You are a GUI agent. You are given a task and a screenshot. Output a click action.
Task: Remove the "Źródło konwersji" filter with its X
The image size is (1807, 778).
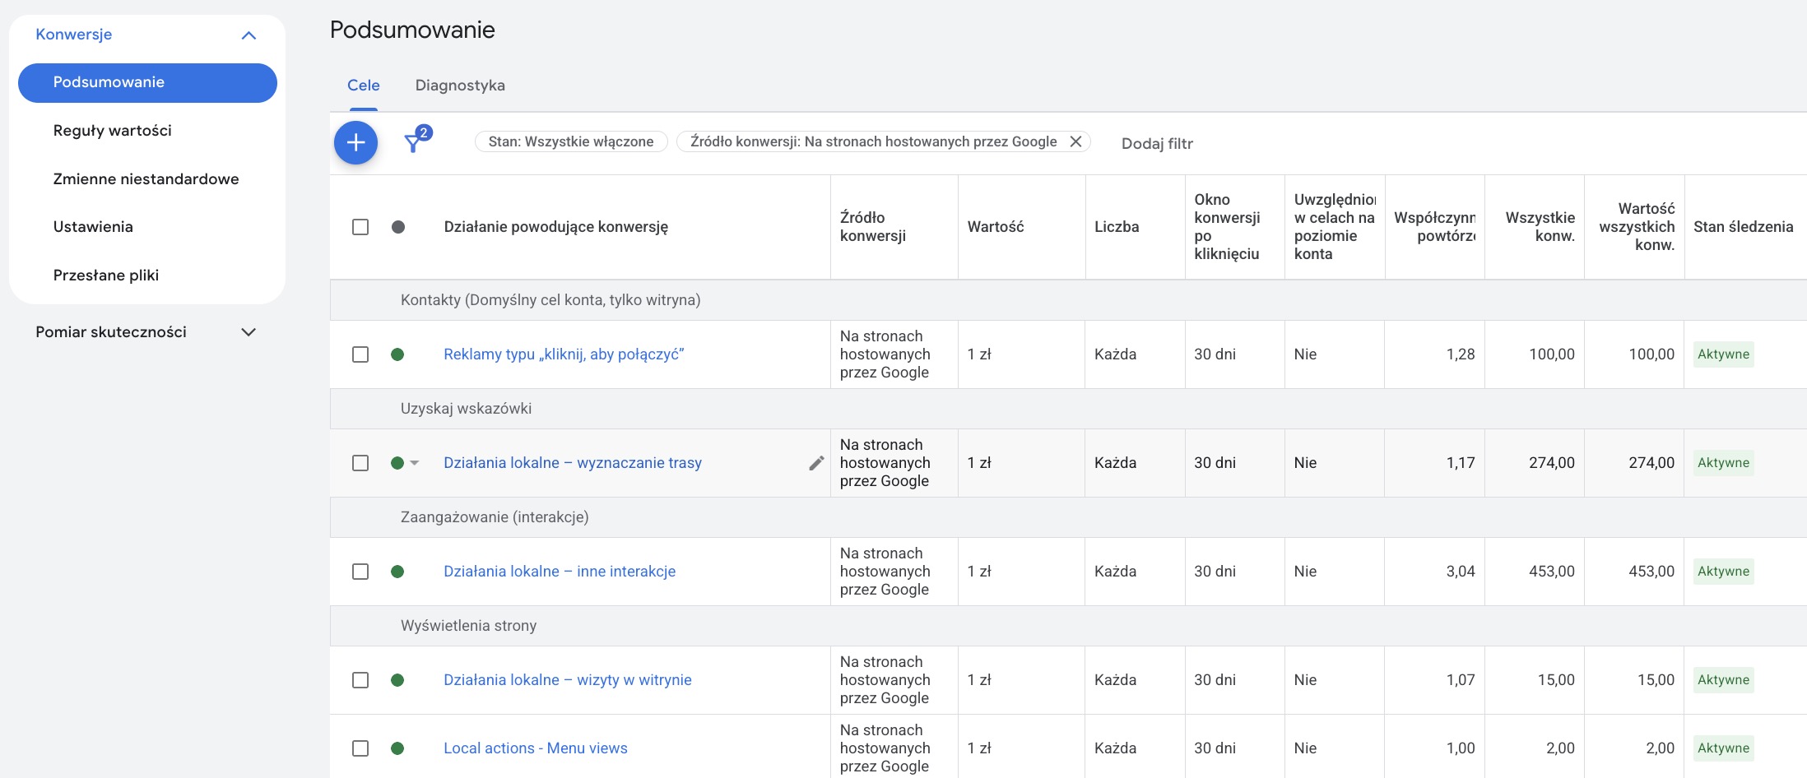(x=1075, y=141)
